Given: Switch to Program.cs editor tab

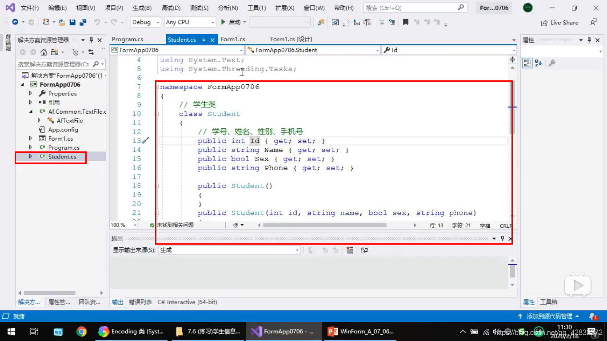Looking at the screenshot, I should (127, 40).
